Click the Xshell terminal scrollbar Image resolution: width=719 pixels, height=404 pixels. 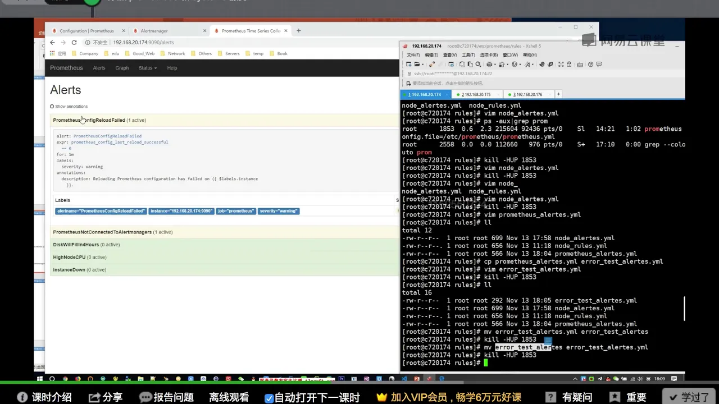(x=684, y=309)
